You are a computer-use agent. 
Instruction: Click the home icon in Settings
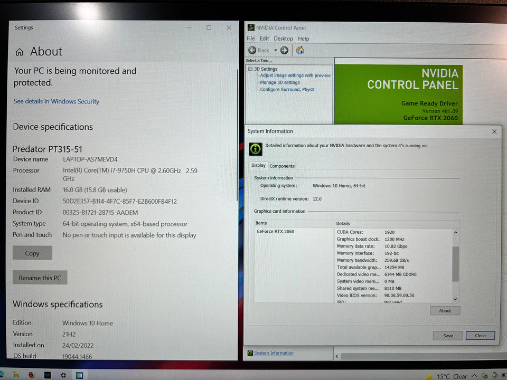click(20, 52)
